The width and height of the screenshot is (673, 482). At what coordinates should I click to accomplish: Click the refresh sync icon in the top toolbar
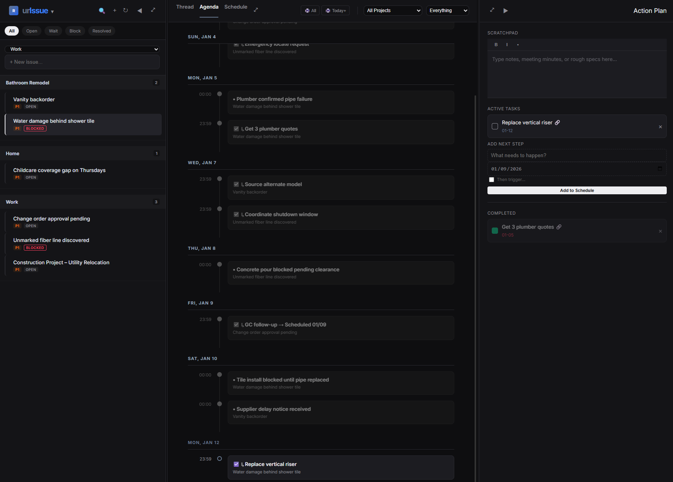(126, 11)
